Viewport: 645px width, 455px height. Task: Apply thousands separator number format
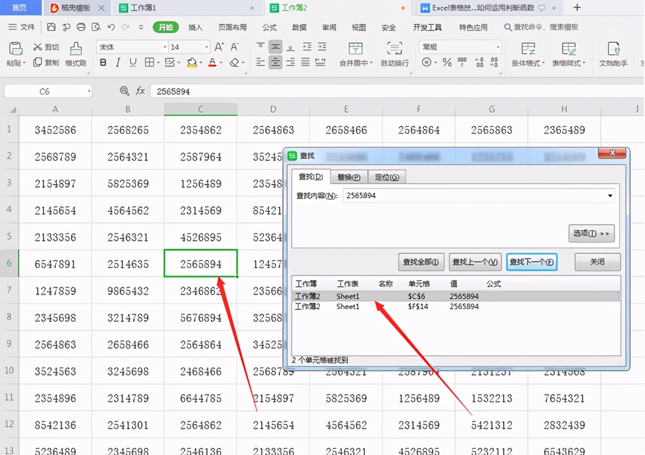pyautogui.click(x=462, y=62)
